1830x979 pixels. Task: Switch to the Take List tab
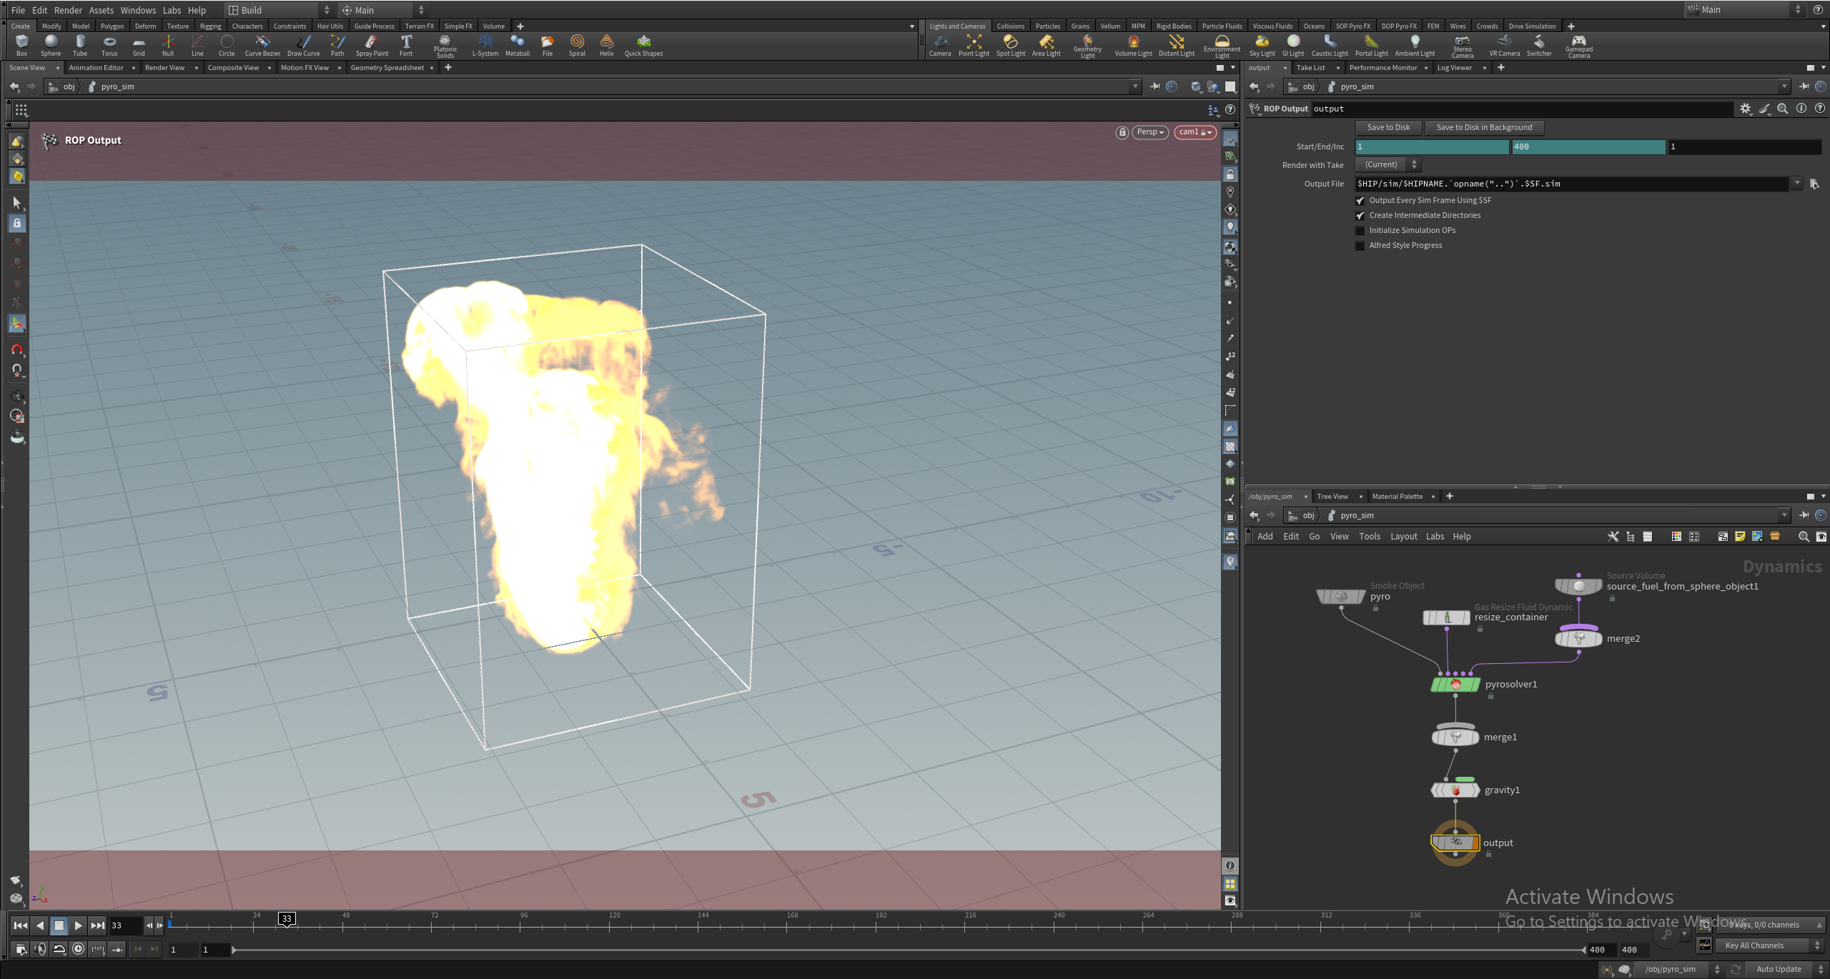click(1311, 67)
